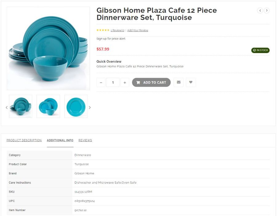Click the quantity input field

pyautogui.click(x=113, y=82)
